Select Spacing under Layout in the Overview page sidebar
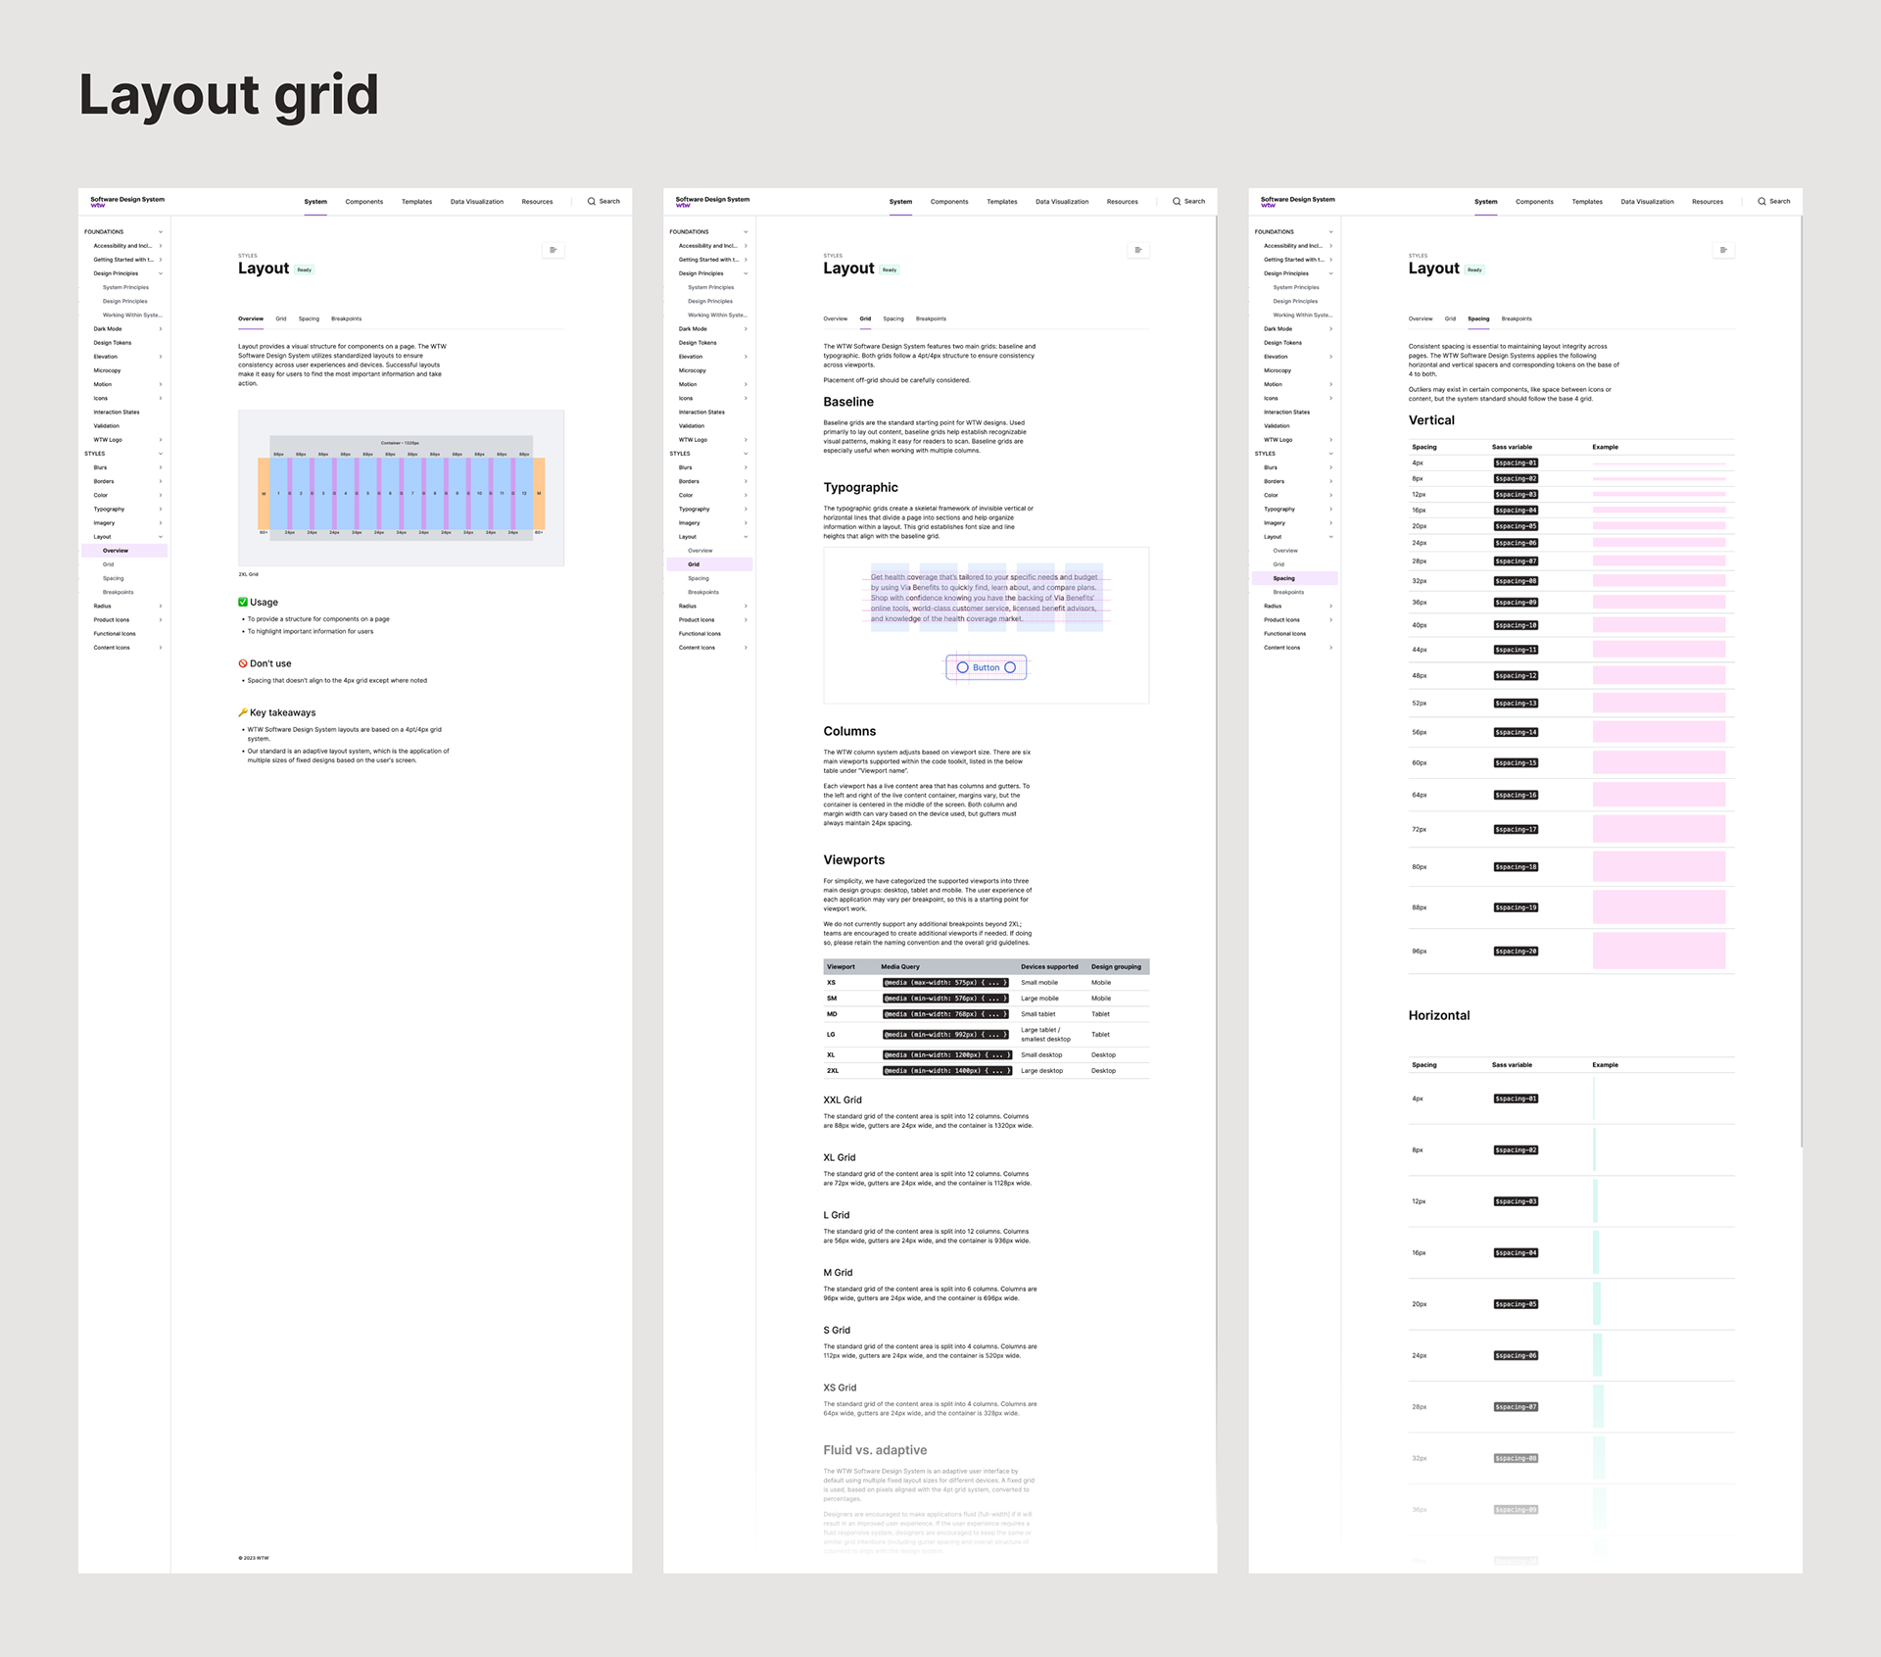Viewport: 1881px width, 1657px height. [114, 578]
